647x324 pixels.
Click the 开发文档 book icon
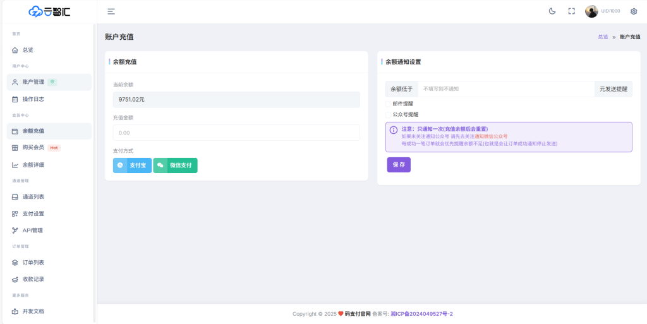(15, 311)
